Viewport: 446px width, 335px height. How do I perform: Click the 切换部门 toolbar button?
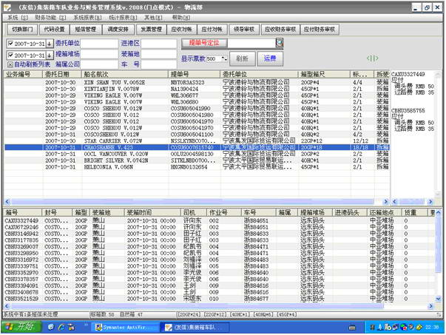coord(22,30)
